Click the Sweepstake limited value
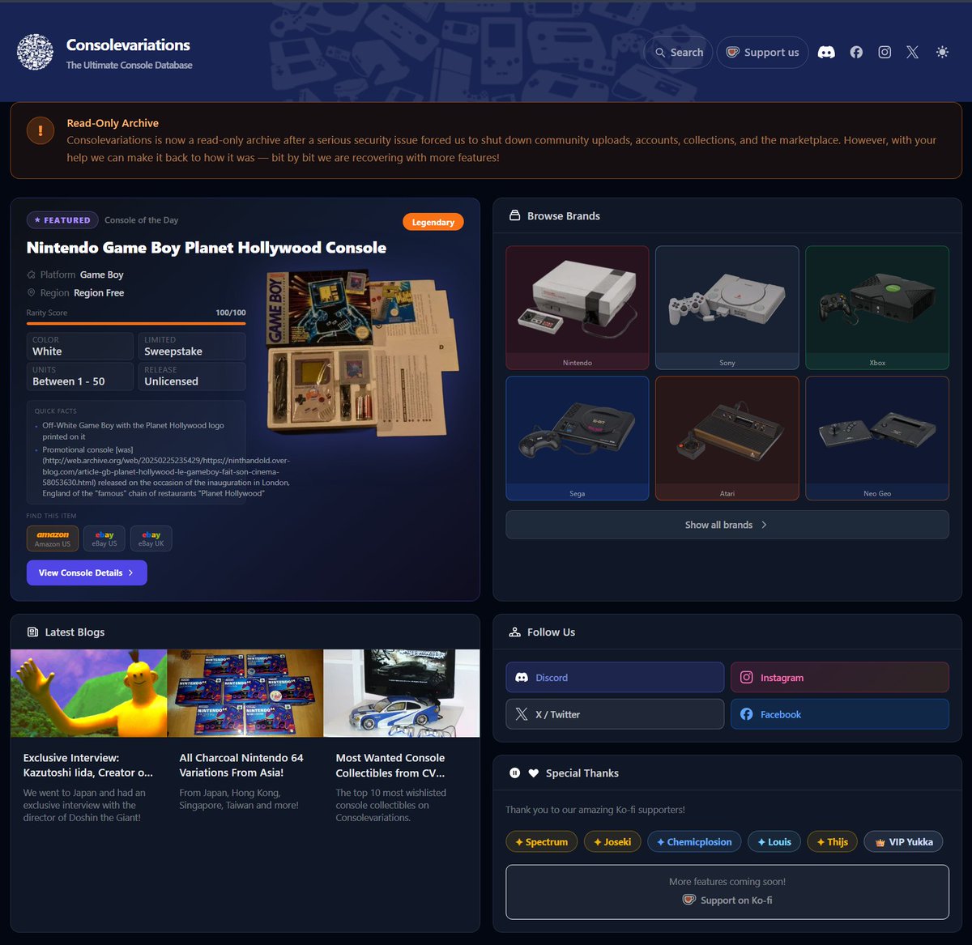Viewport: 972px width, 945px height. 173,351
